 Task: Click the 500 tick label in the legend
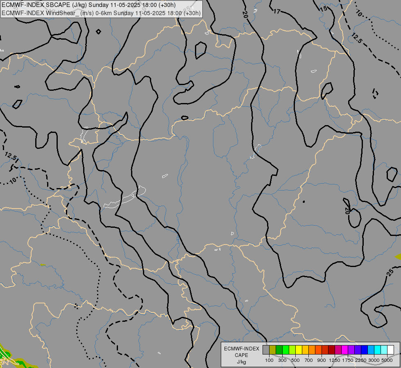[295, 360]
